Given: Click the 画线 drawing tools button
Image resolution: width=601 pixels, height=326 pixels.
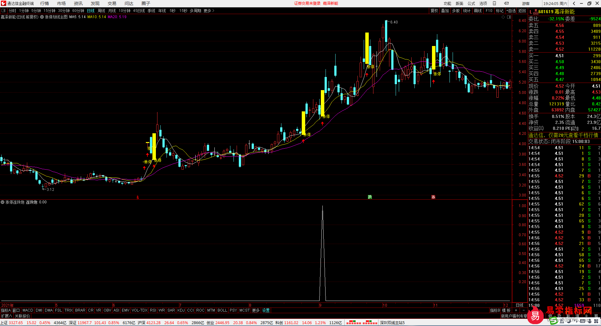Looking at the screenshot, I should [x=478, y=11].
